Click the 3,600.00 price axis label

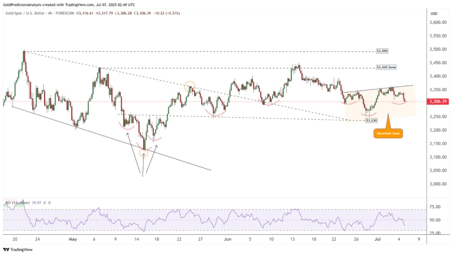point(438,22)
